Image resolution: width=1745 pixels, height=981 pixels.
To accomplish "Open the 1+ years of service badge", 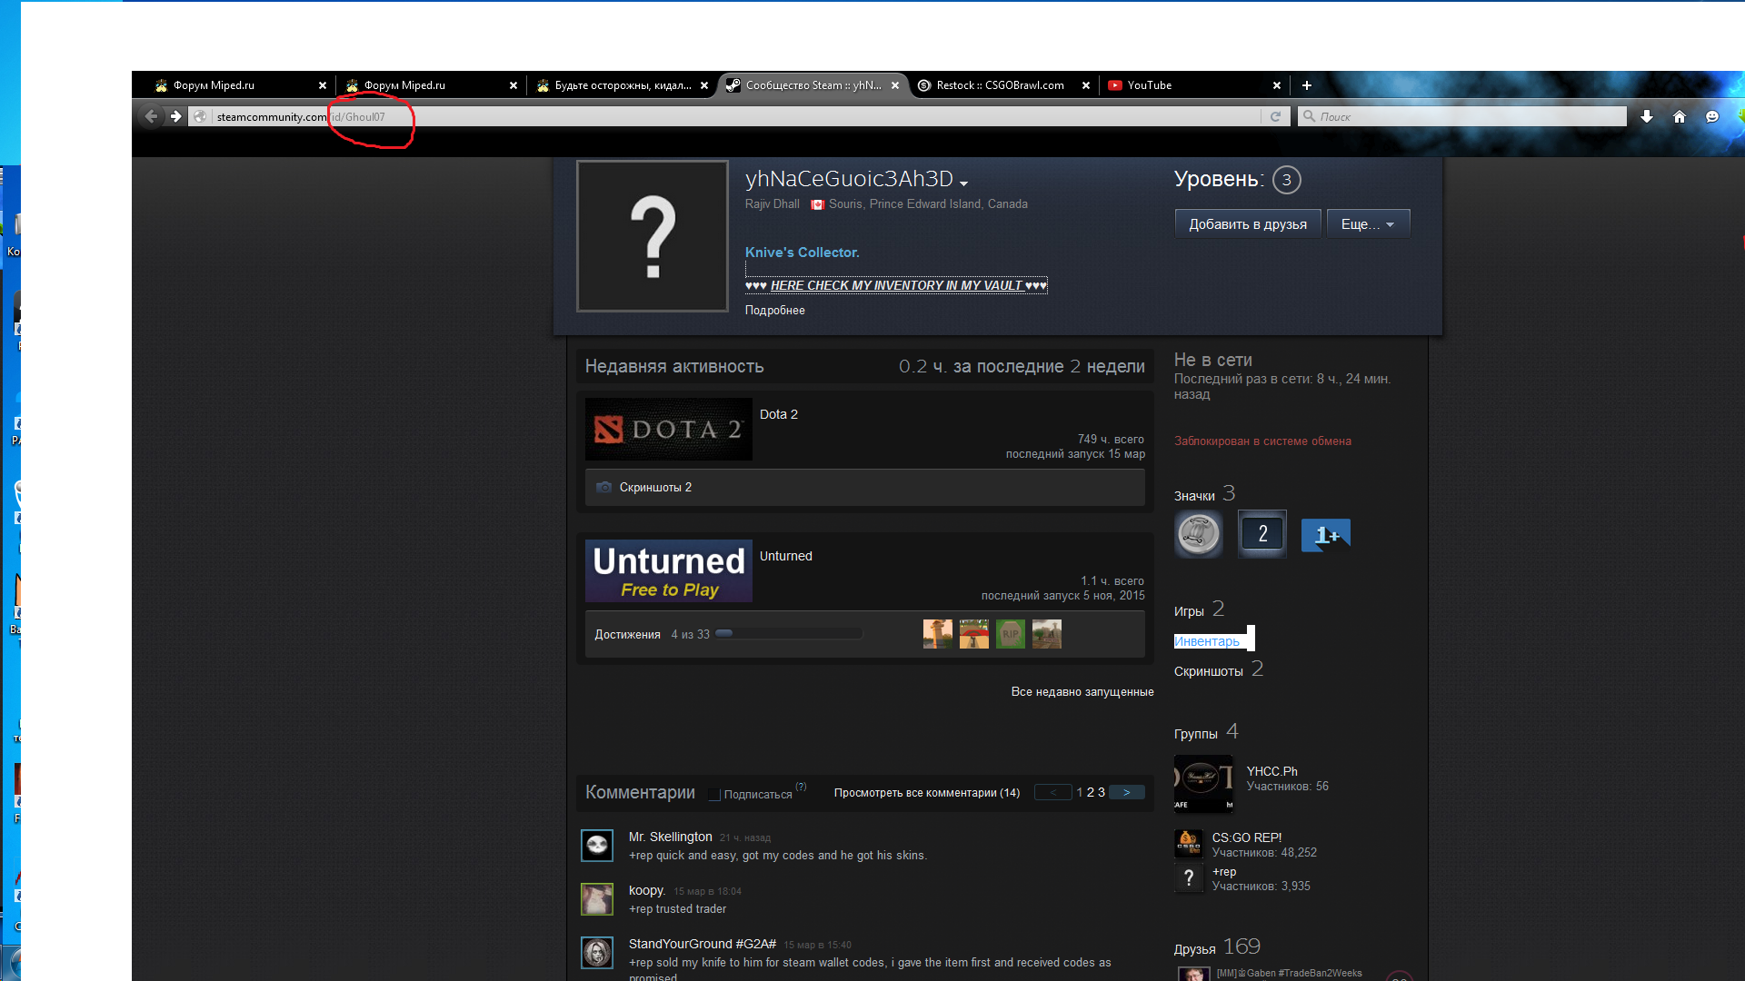I will 1326,535.
